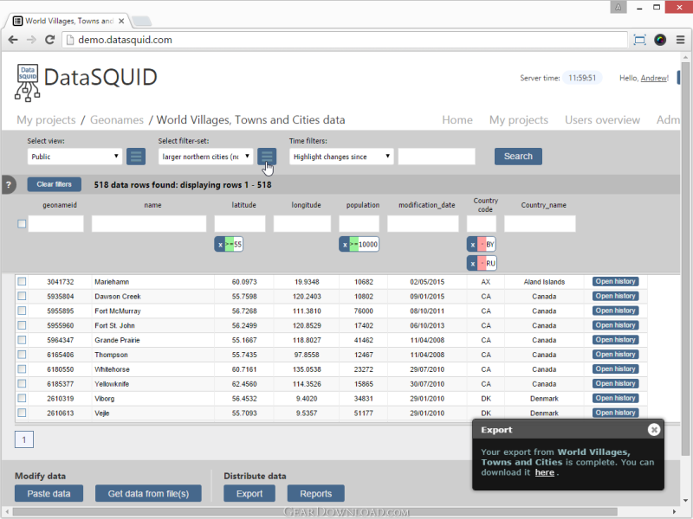Open history for Mariehamn row

tap(615, 281)
